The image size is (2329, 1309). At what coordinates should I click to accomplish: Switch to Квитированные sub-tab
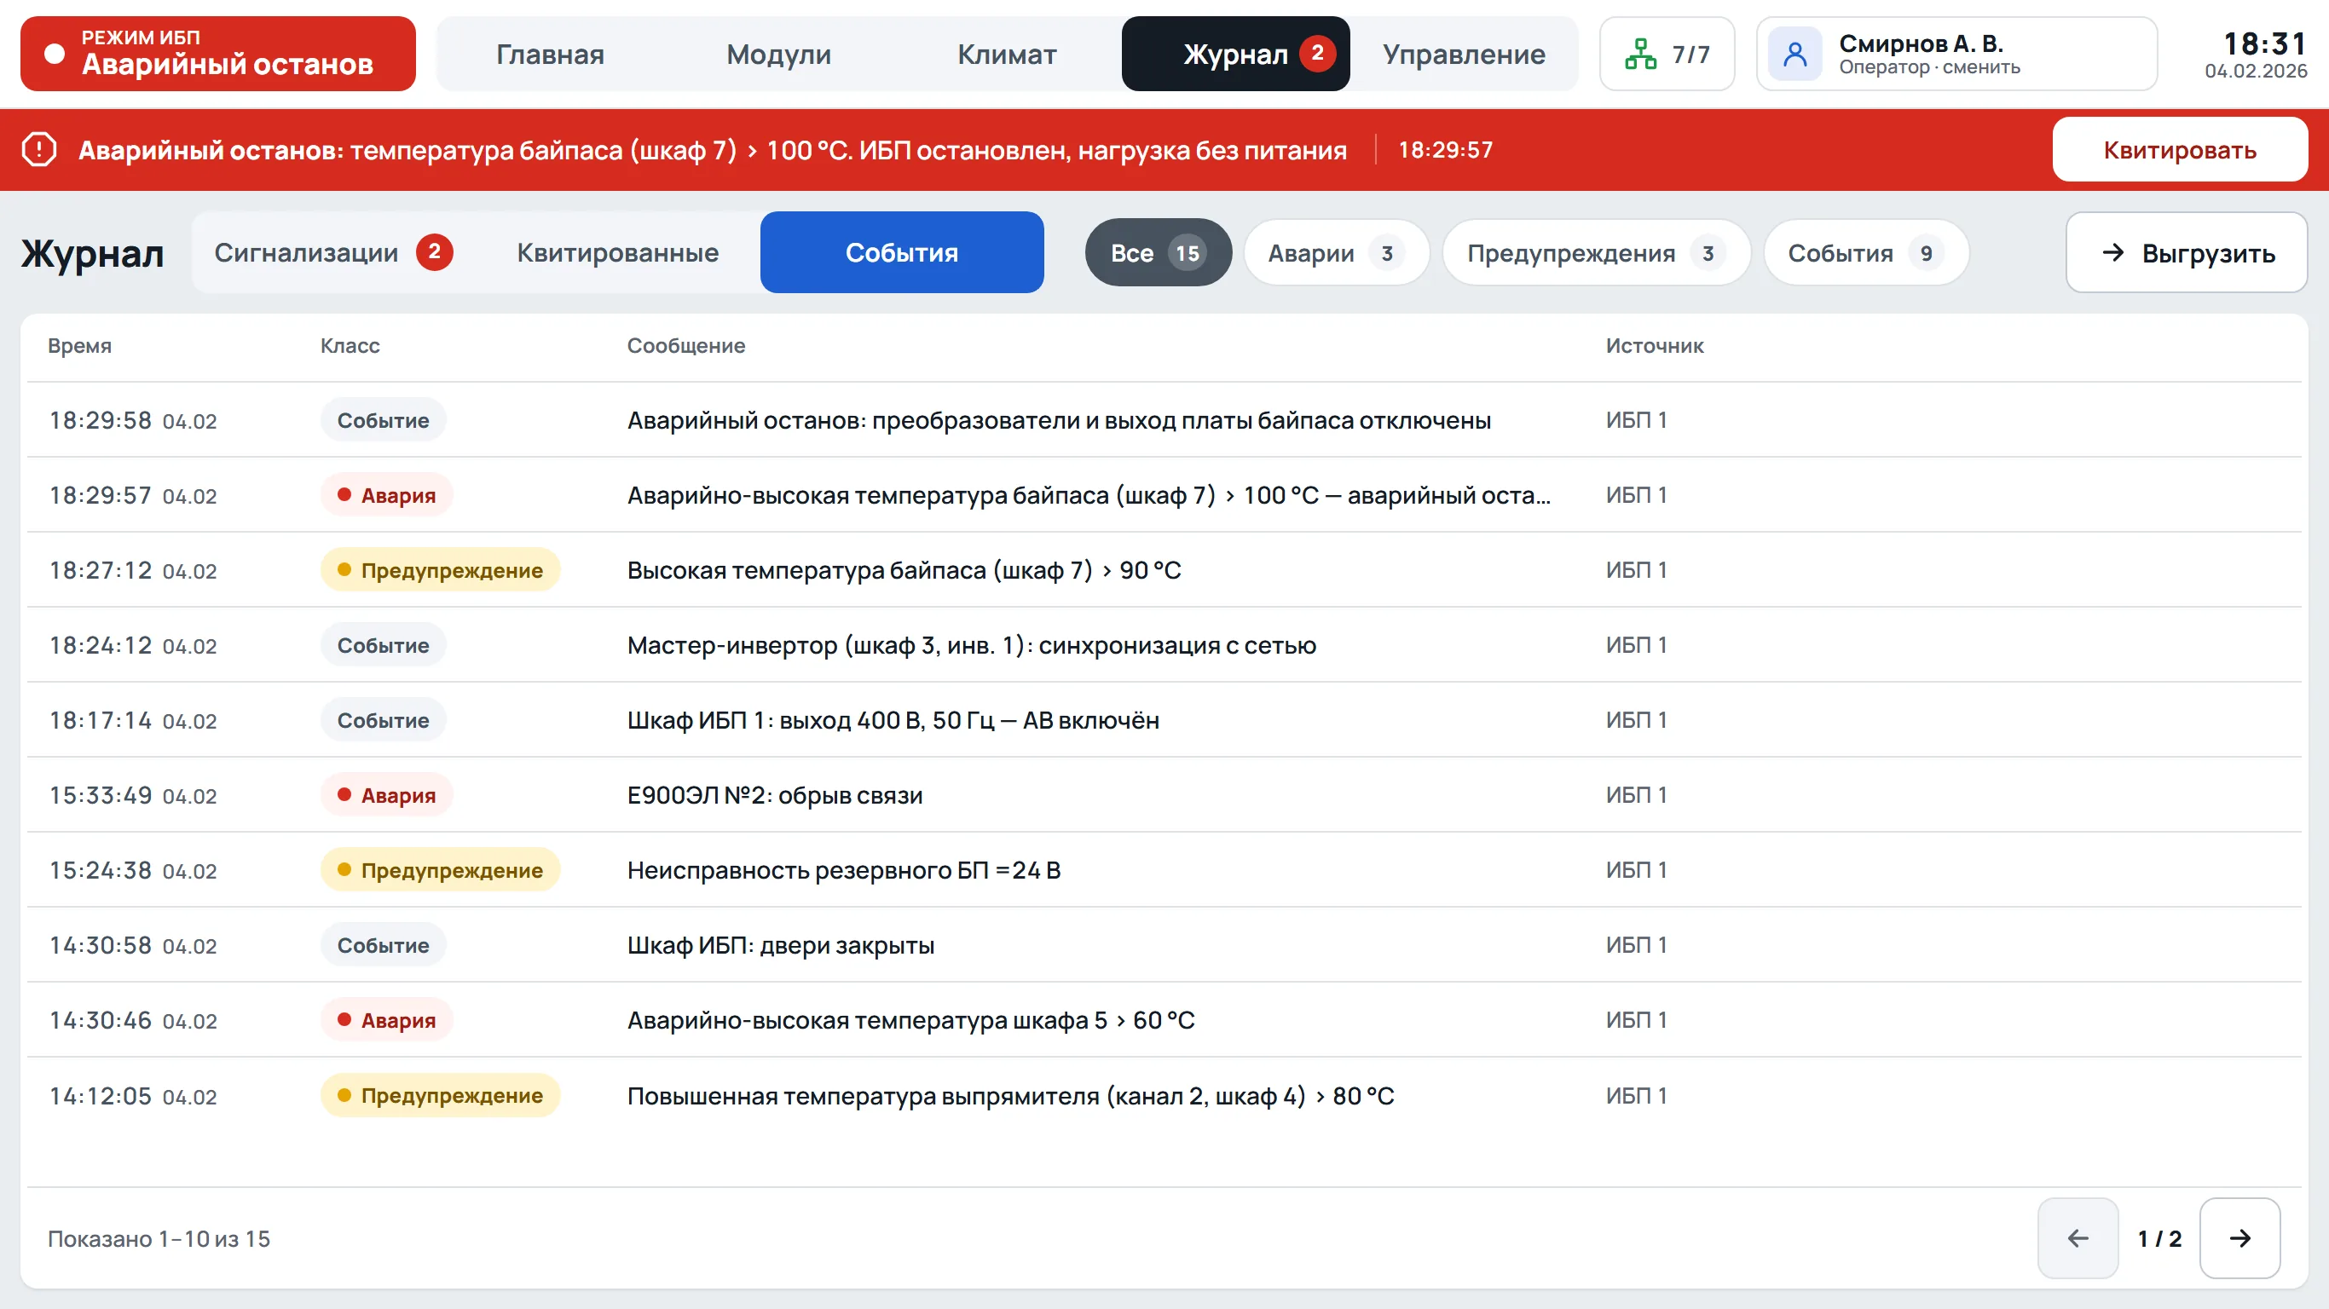(617, 252)
